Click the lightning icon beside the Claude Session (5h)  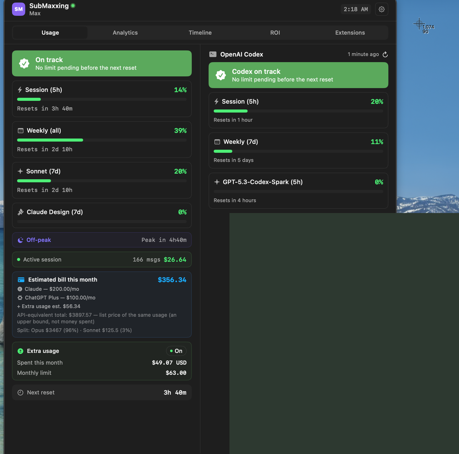point(20,90)
